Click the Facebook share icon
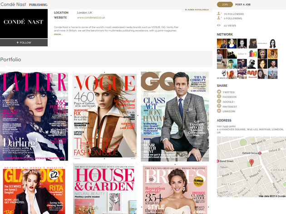286x214 pixels. click(x=219, y=97)
